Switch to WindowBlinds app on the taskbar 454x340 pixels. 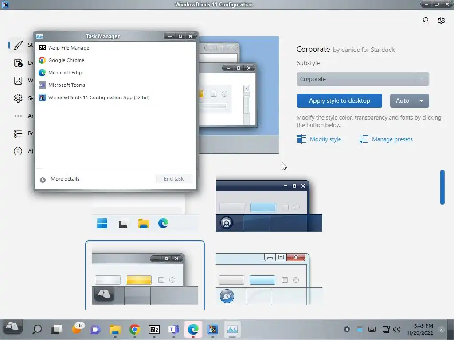(212, 329)
